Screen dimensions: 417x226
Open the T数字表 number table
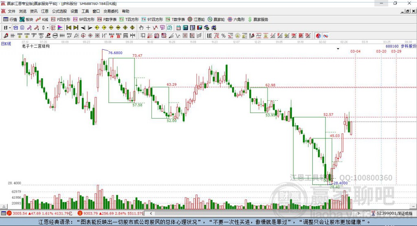coord(175,20)
